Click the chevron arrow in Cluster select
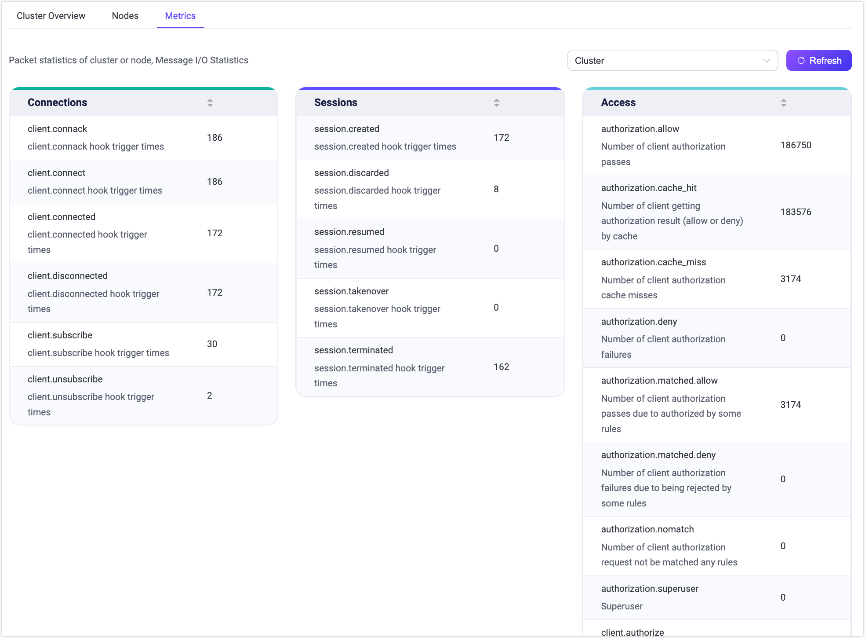 click(x=767, y=60)
